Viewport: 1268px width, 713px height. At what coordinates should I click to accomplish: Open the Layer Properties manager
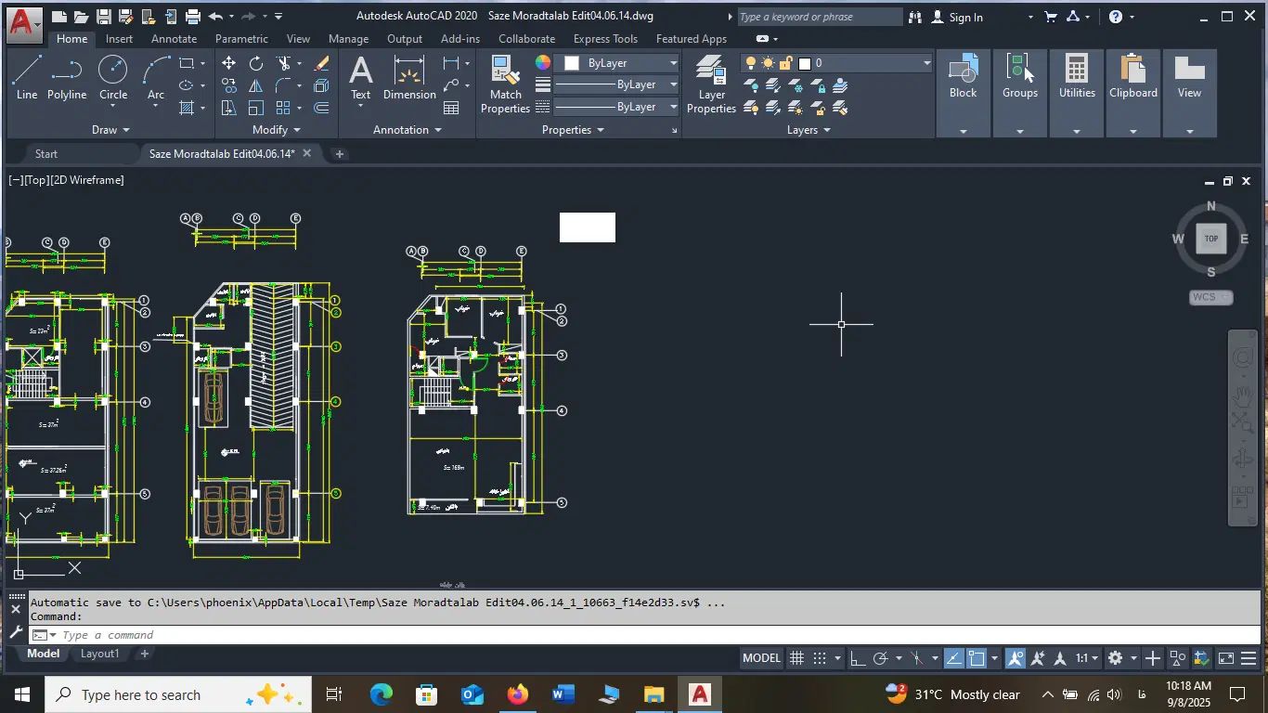(x=712, y=84)
